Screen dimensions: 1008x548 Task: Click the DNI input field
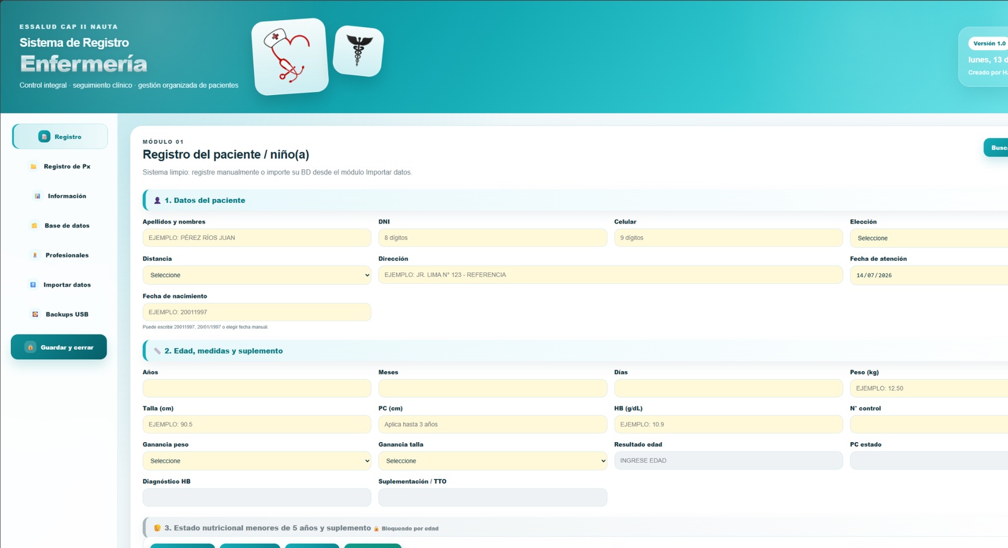coord(493,238)
